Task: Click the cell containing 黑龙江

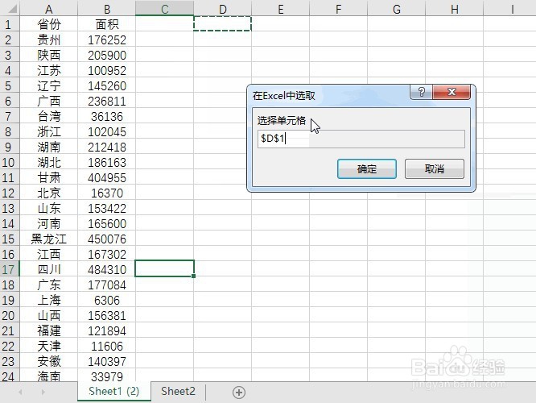Action: [49, 239]
